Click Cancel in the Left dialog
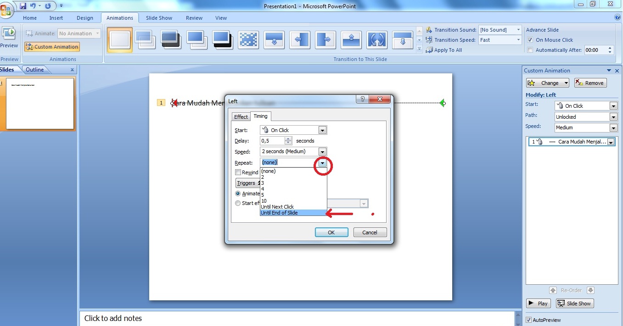The height and width of the screenshot is (326, 623). pyautogui.click(x=370, y=232)
